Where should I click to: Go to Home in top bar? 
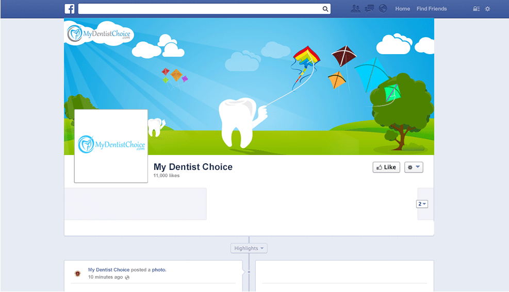[403, 9]
